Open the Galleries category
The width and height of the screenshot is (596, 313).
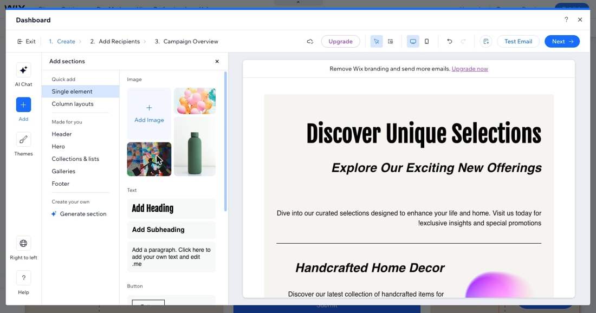[63, 171]
